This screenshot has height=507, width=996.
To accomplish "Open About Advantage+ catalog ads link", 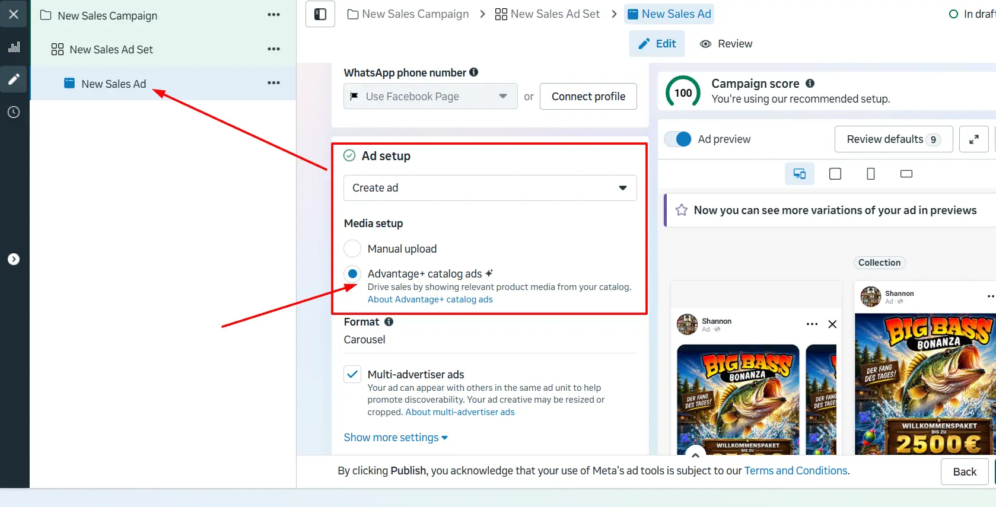I will click(x=430, y=299).
